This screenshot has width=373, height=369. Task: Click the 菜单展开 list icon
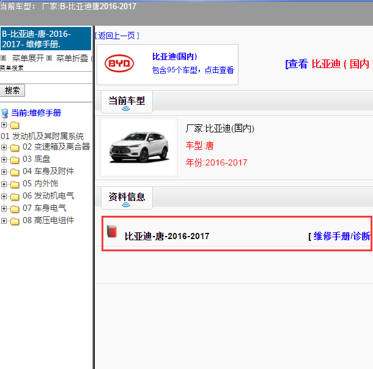(3, 58)
